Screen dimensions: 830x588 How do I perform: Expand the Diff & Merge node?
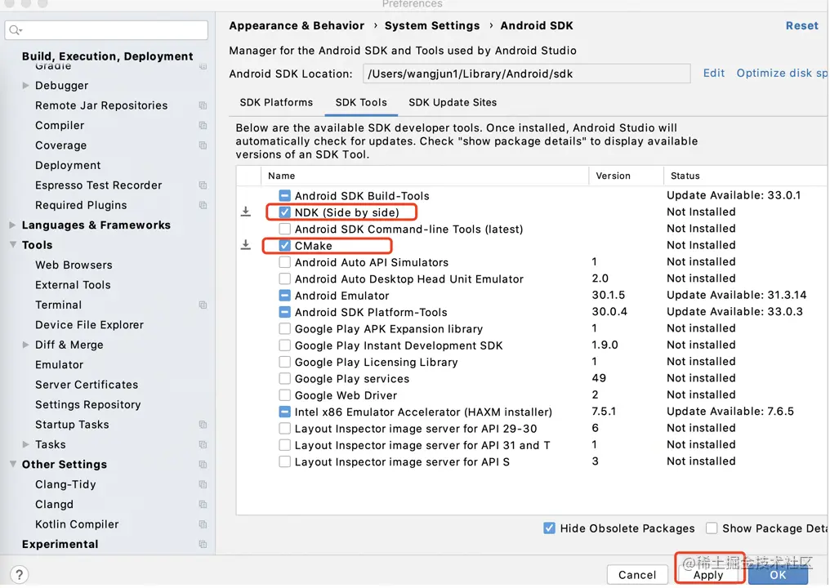coord(25,345)
